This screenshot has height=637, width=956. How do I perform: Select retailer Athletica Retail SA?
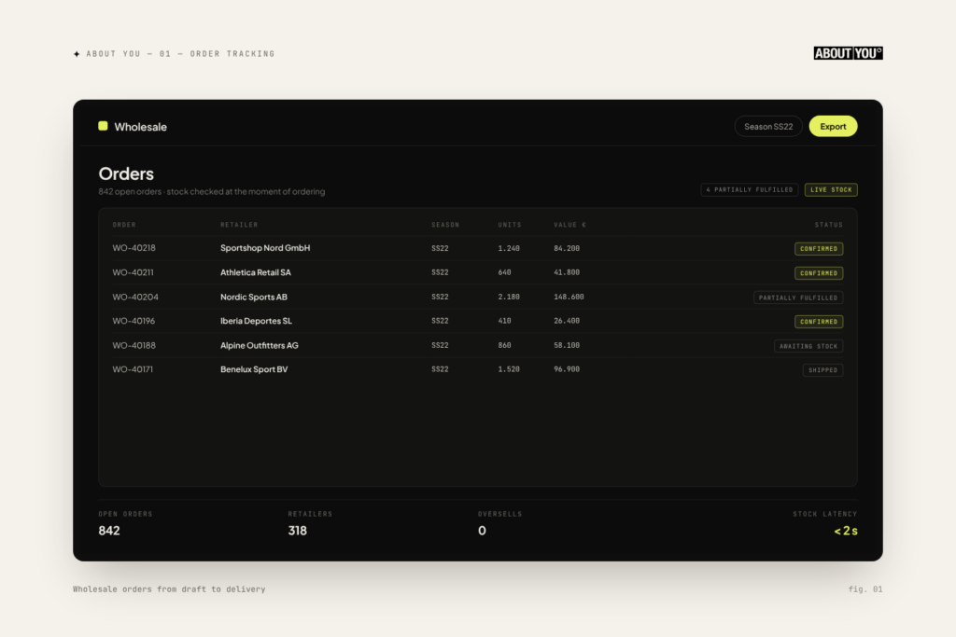click(256, 272)
